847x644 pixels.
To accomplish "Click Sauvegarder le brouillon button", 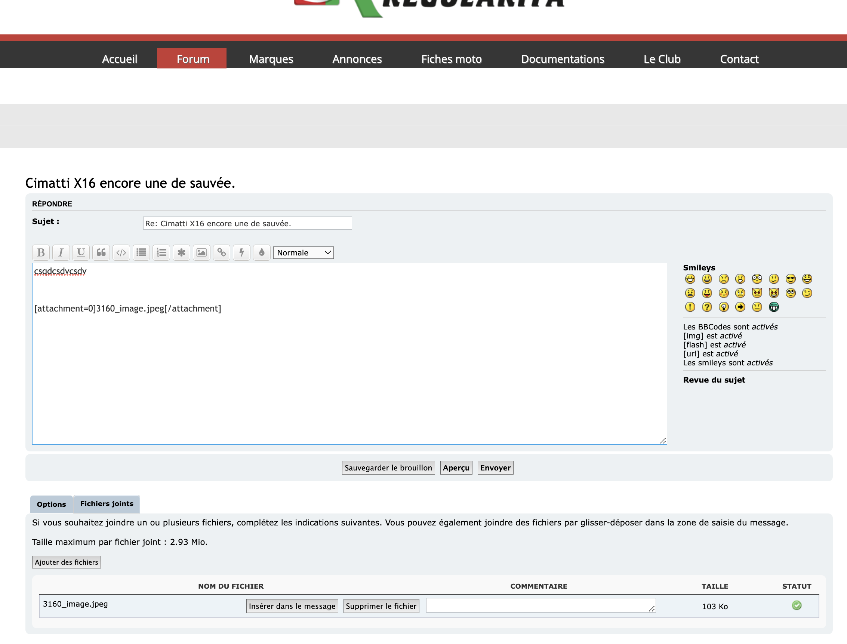I will 388,467.
